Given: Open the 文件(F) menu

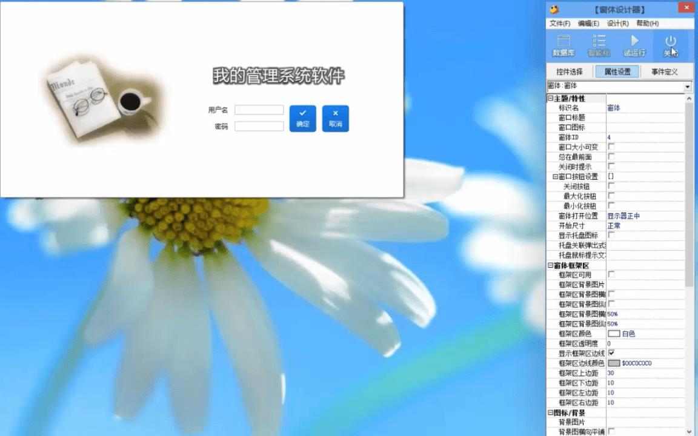Looking at the screenshot, I should click(x=560, y=23).
